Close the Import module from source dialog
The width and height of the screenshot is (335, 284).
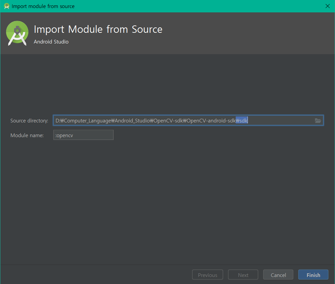328,6
